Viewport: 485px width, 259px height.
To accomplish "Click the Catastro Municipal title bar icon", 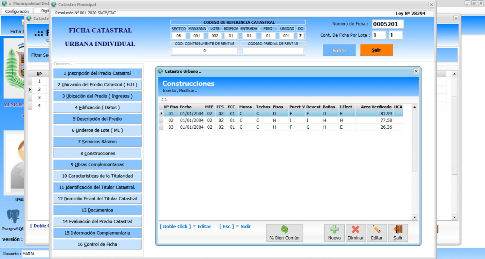I will (54, 5).
